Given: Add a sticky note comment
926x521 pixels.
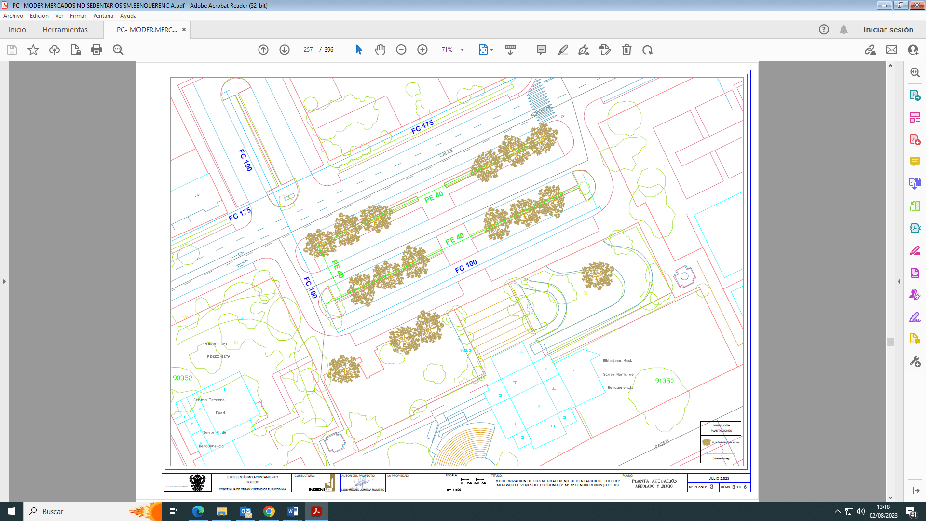Looking at the screenshot, I should click(542, 50).
